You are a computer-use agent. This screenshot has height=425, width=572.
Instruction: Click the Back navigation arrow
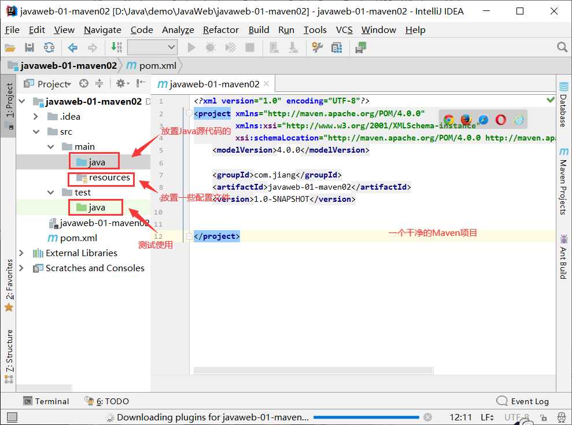[73, 47]
